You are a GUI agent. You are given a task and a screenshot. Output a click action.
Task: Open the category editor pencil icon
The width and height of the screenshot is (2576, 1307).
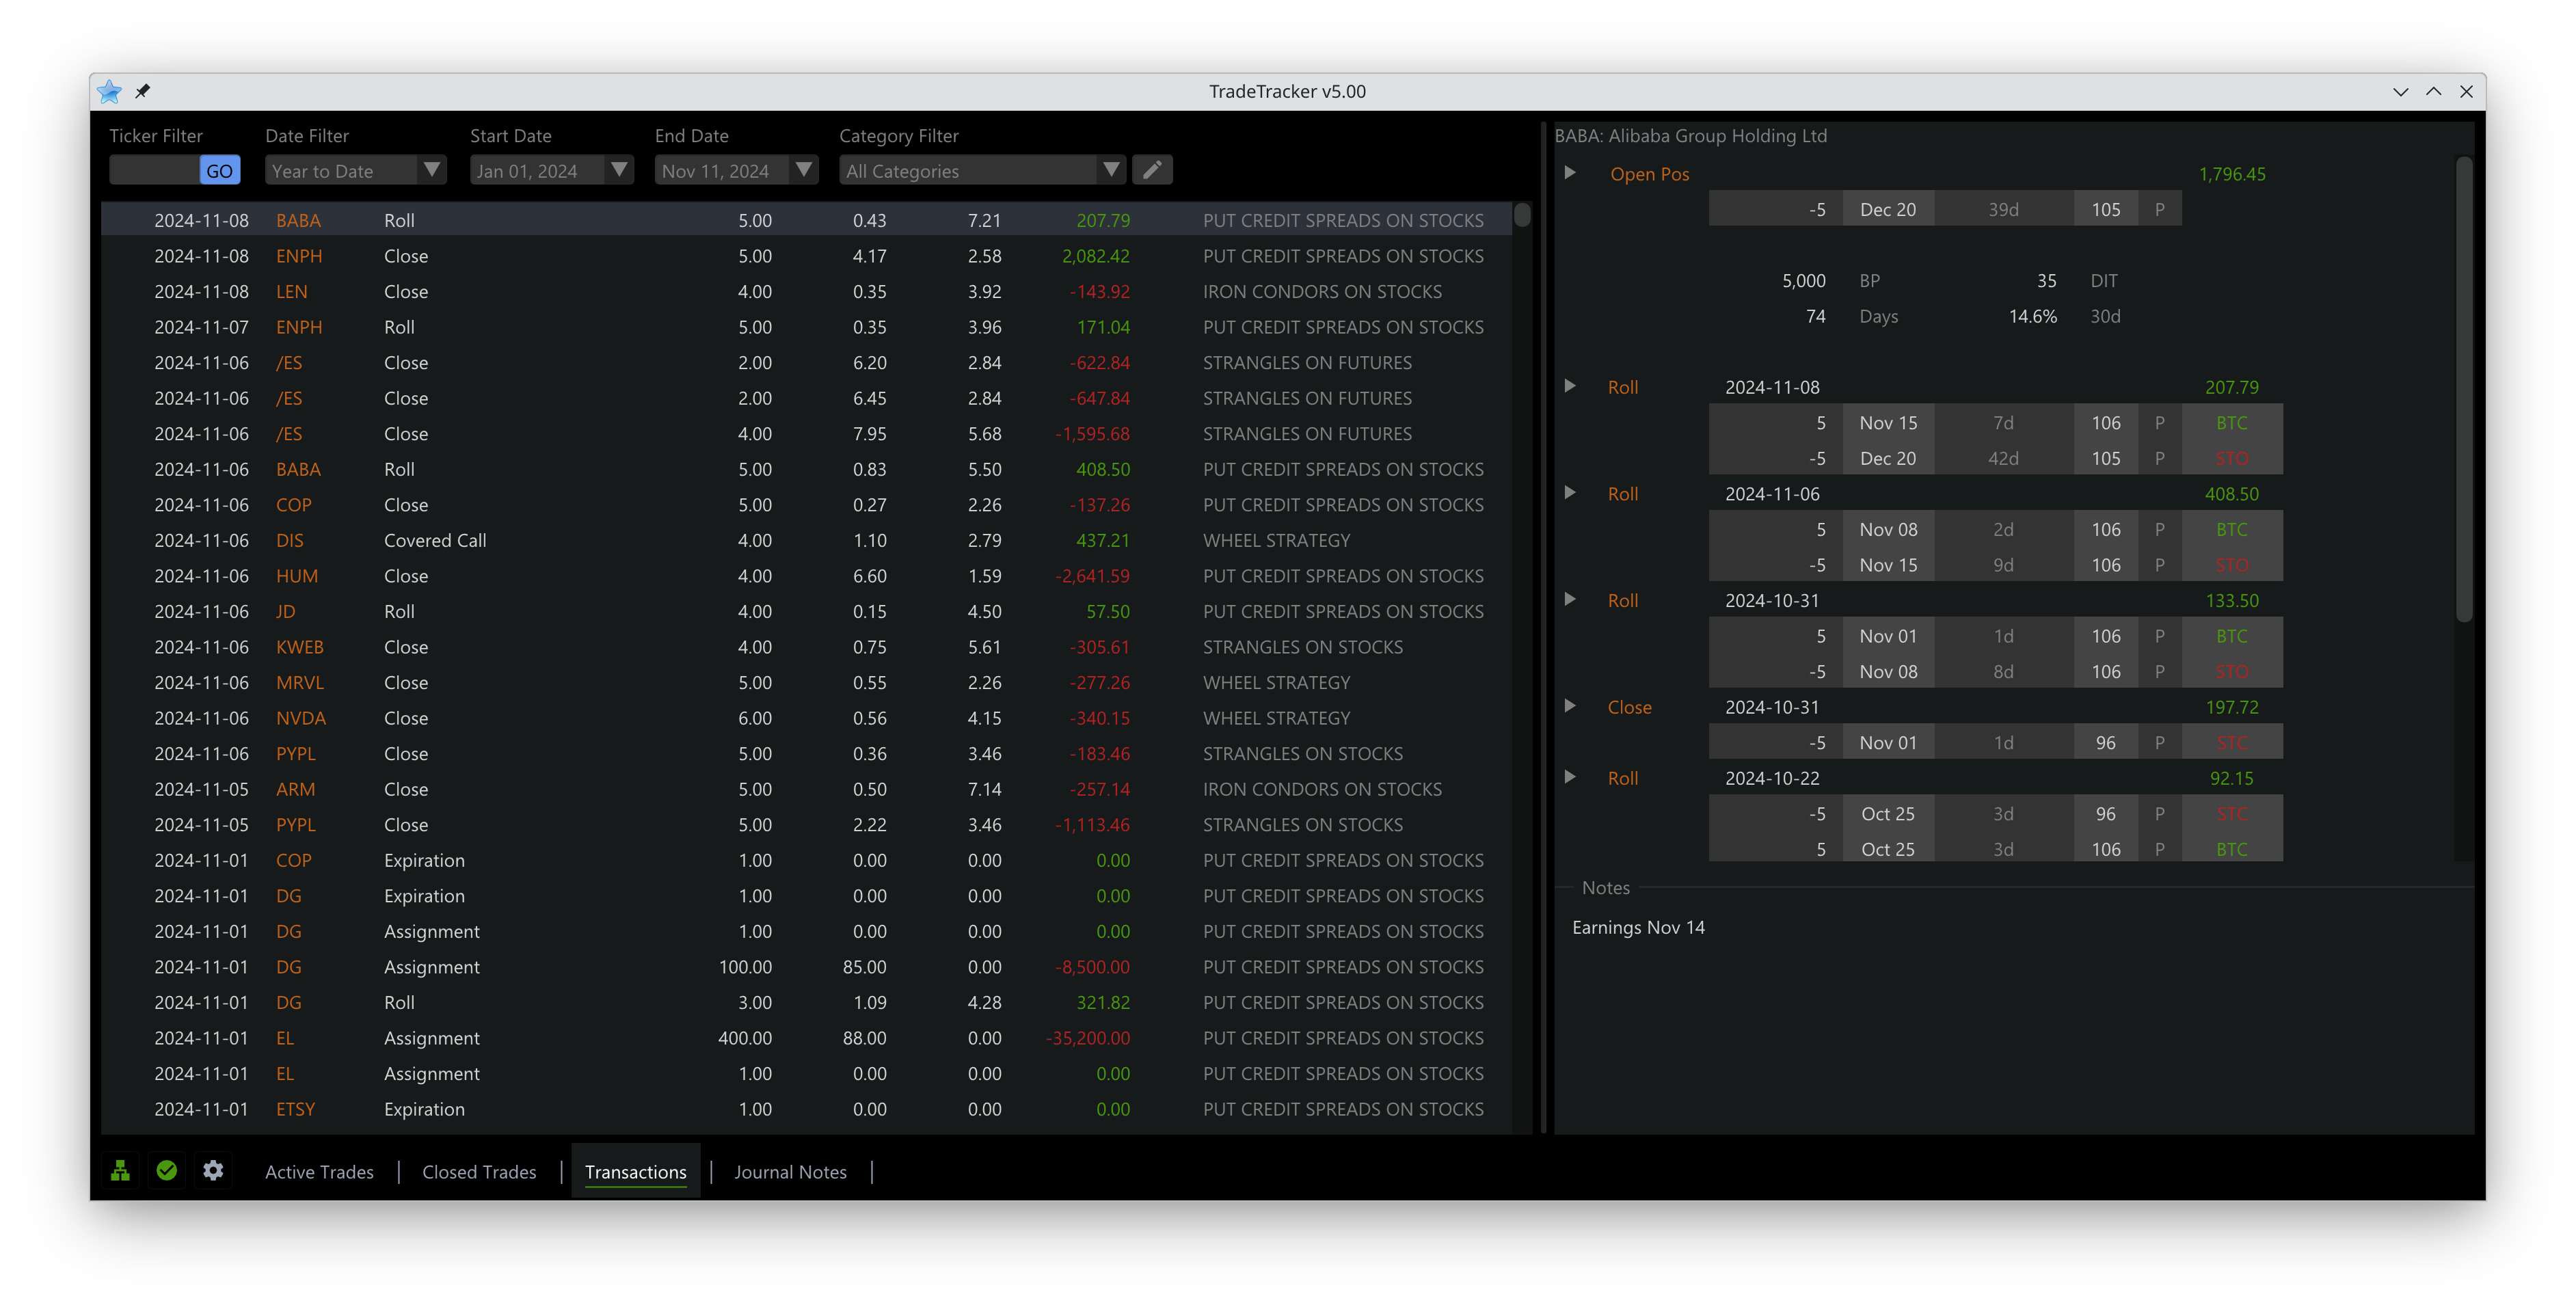(1152, 170)
